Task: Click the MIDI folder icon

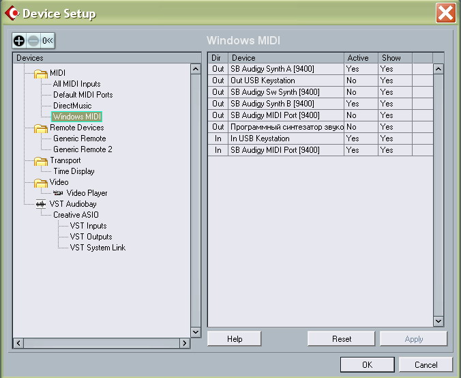Action: point(41,74)
